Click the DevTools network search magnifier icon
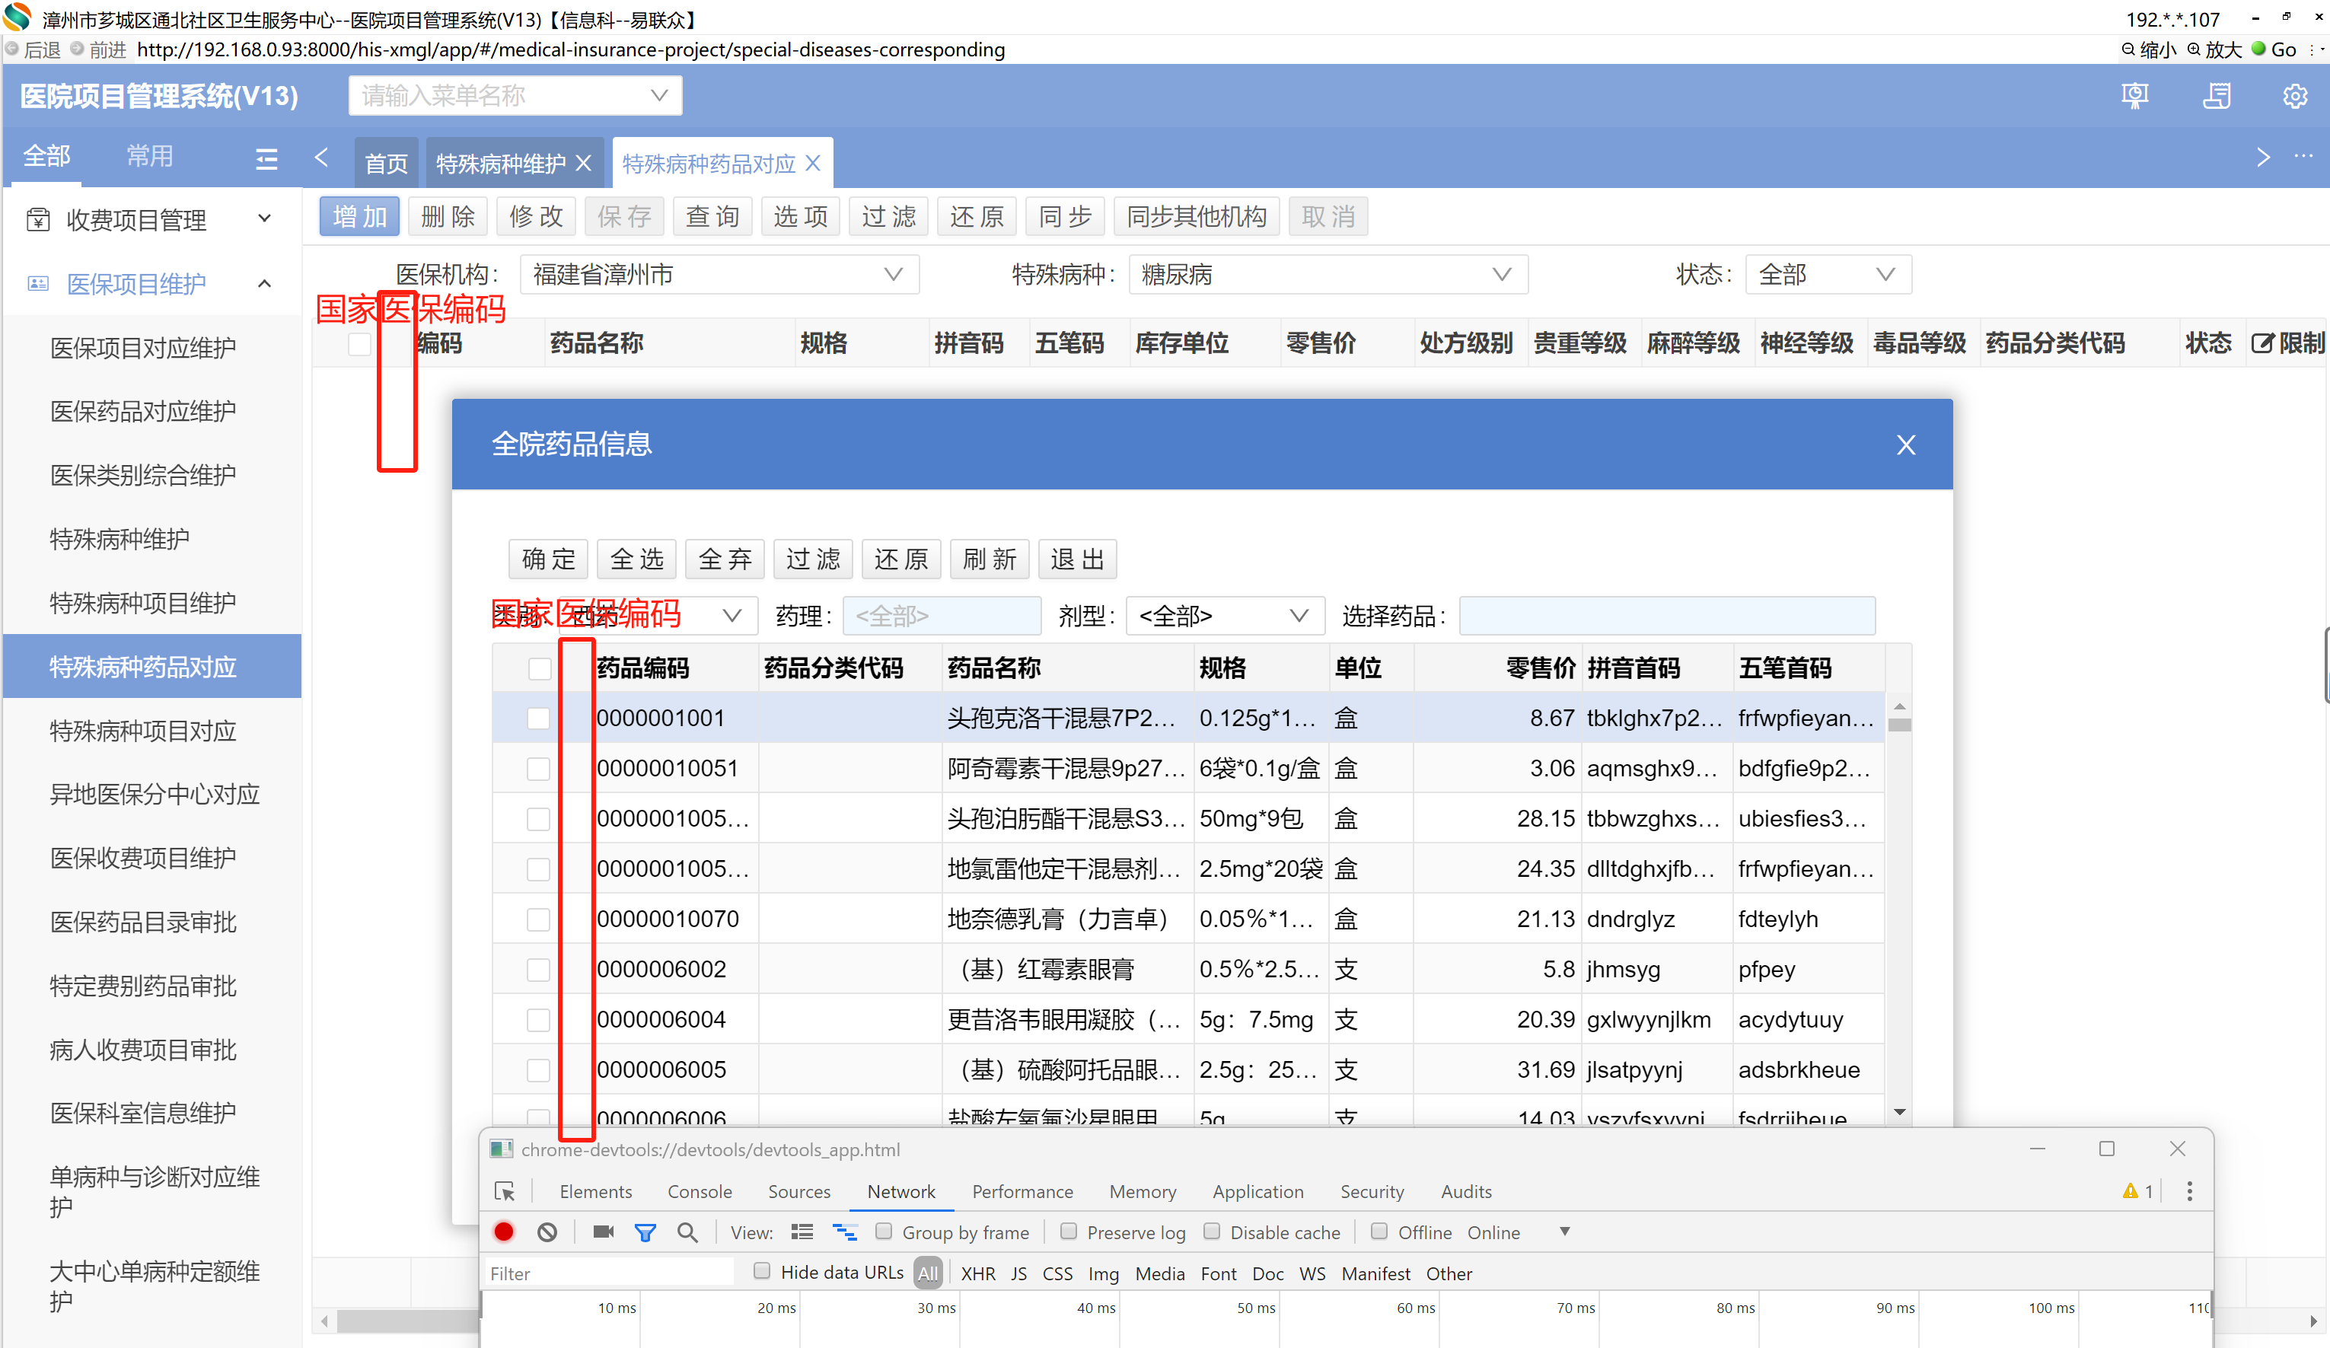 click(687, 1232)
